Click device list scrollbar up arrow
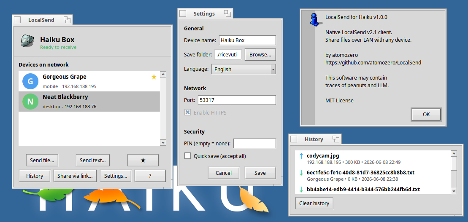Image resolution: width=468 pixels, height=222 pixels. (163, 75)
